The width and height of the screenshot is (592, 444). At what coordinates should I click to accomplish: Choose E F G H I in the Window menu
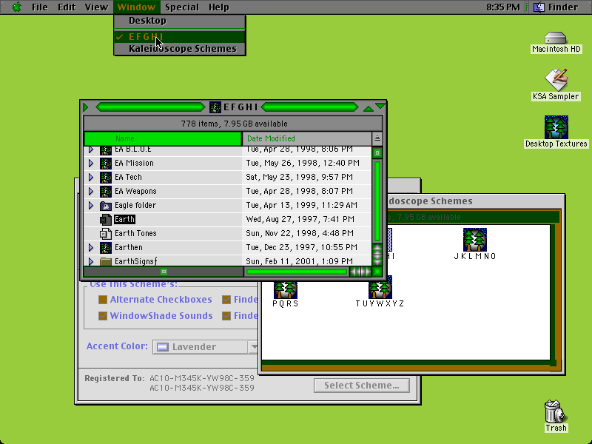click(180, 37)
